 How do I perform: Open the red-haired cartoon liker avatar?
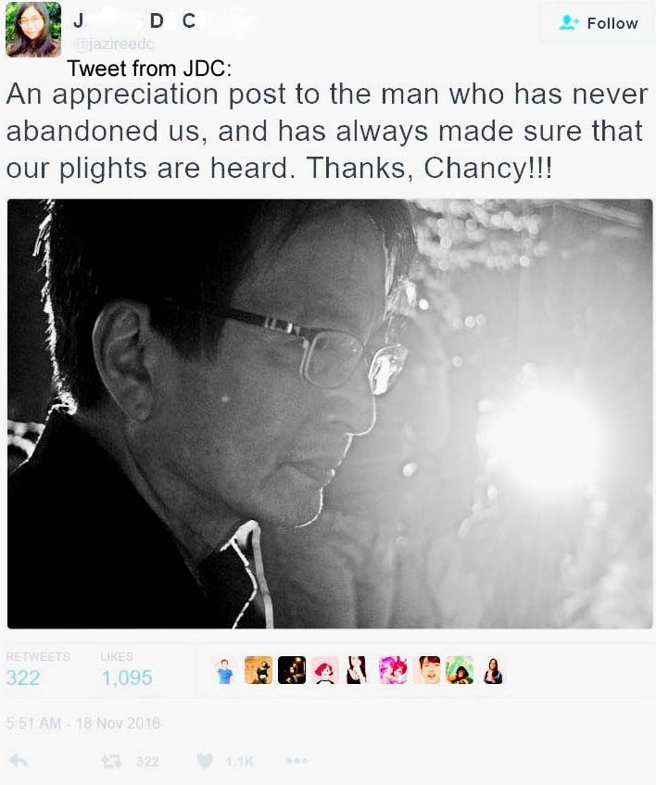coord(325,670)
